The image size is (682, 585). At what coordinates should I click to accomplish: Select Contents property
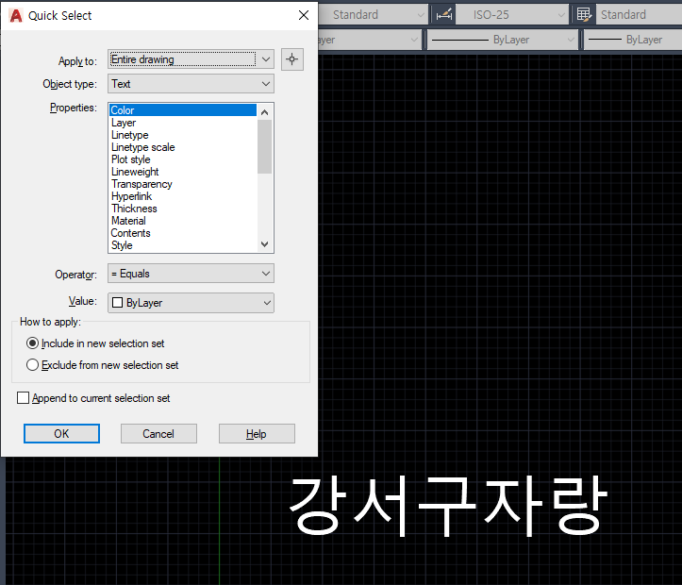[x=183, y=233]
